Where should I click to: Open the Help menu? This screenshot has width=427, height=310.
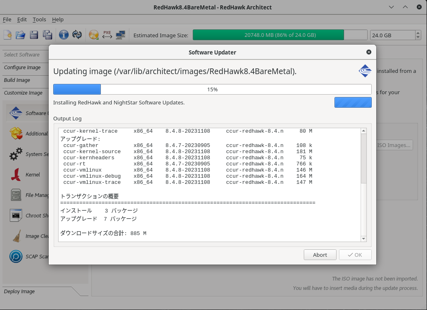point(58,20)
